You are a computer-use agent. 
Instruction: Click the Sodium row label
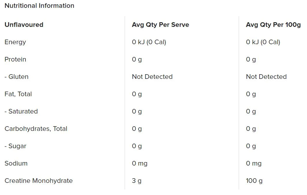(16, 163)
